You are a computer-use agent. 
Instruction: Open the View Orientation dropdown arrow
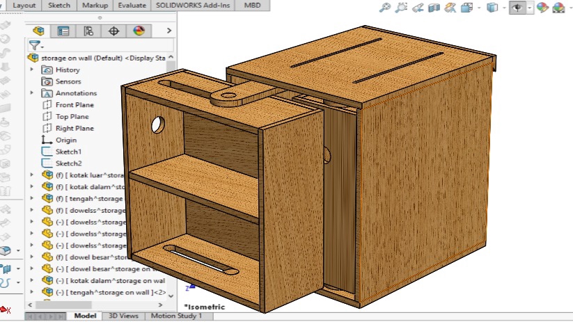479,8
